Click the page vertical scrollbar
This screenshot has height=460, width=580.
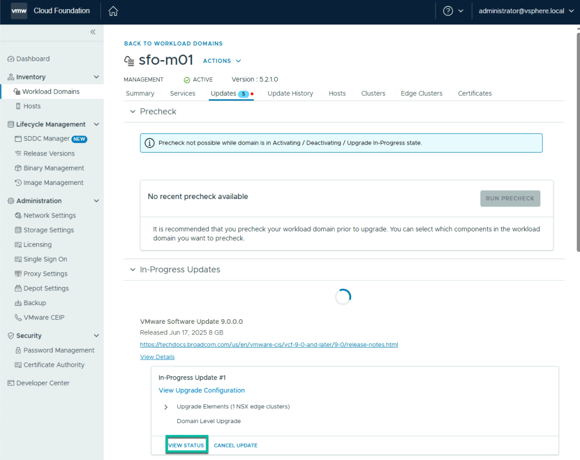[x=577, y=142]
